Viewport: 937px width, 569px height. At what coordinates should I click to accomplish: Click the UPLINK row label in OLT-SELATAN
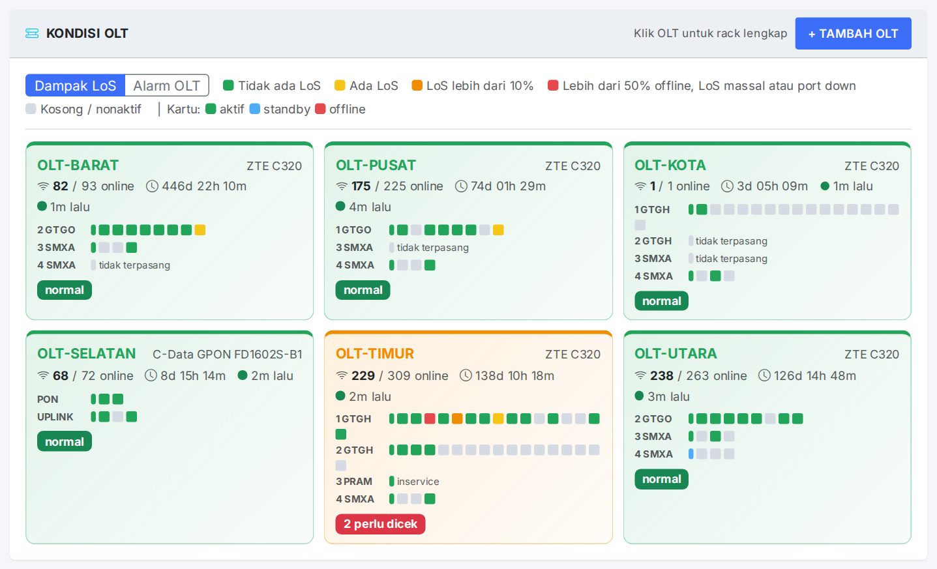click(x=55, y=416)
